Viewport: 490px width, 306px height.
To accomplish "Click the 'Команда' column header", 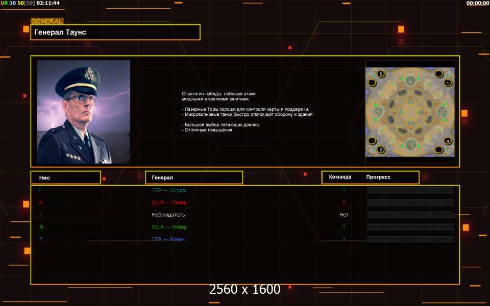I will [x=340, y=177].
